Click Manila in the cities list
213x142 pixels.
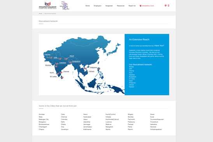pos(108,129)
